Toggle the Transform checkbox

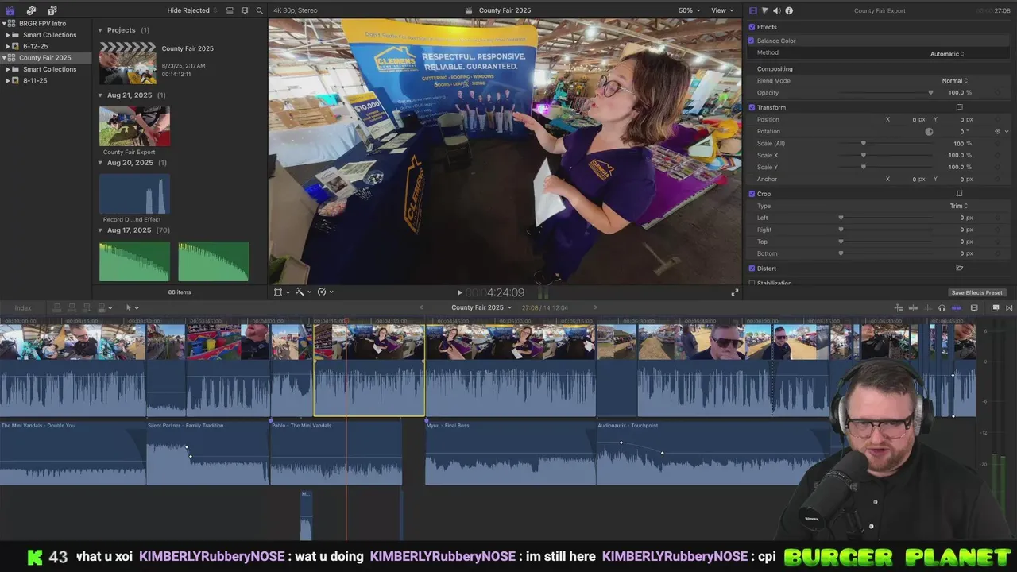pyautogui.click(x=752, y=107)
